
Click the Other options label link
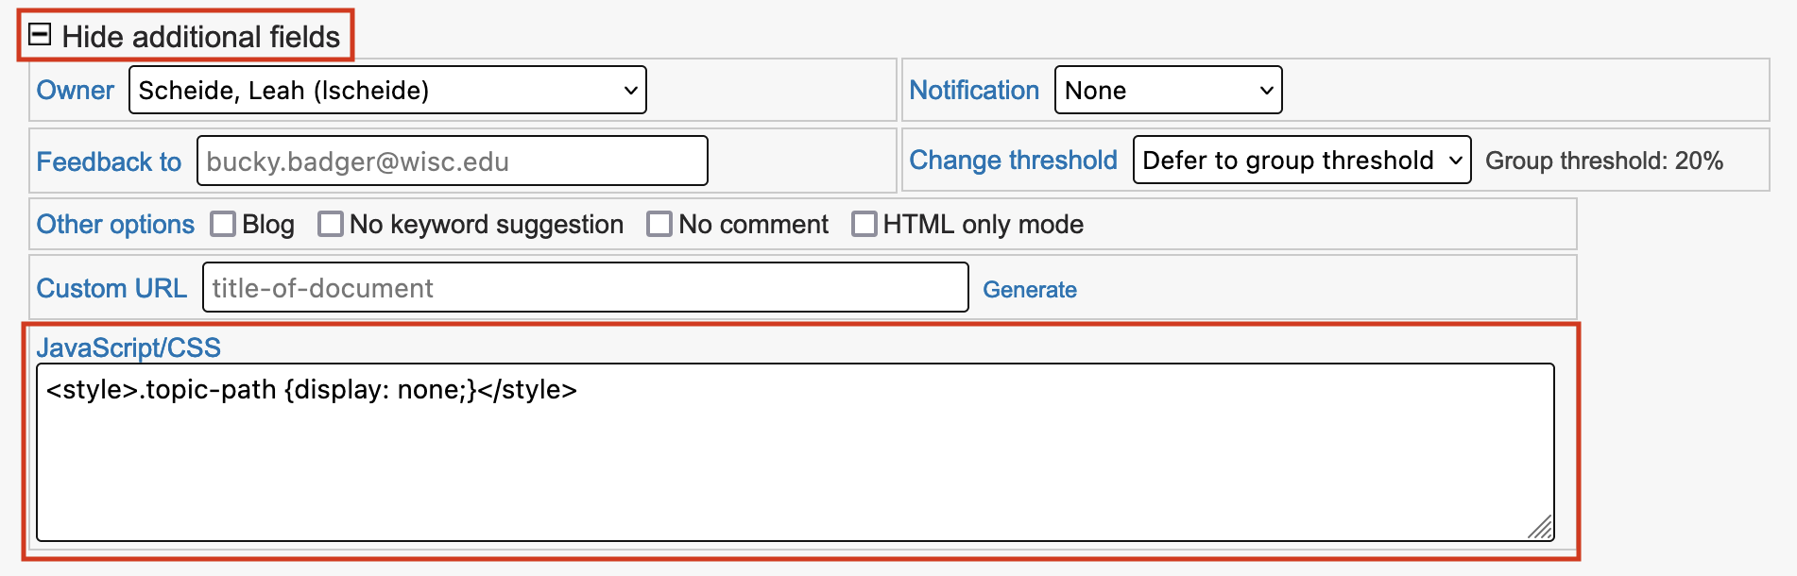click(115, 224)
